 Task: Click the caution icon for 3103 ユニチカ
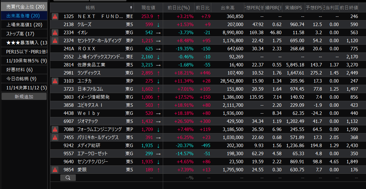point(55,81)
